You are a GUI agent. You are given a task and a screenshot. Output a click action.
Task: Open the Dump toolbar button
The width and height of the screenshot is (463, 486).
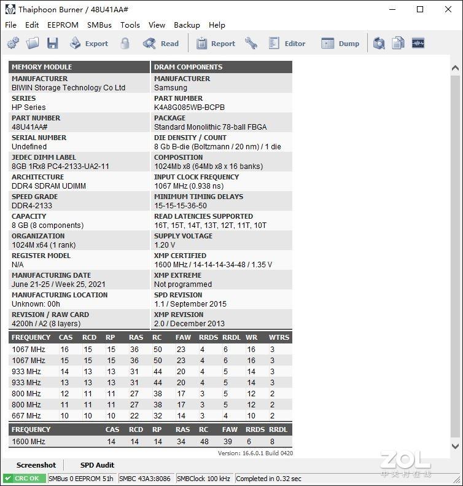pyautogui.click(x=340, y=44)
